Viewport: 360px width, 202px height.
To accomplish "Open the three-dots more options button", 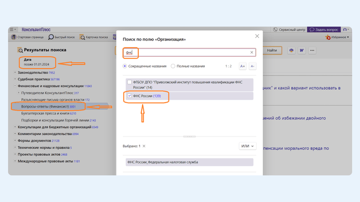I will click(312, 50).
